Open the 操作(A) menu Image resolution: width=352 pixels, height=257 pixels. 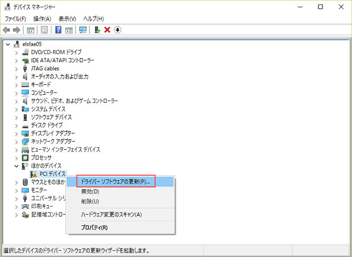(42, 19)
